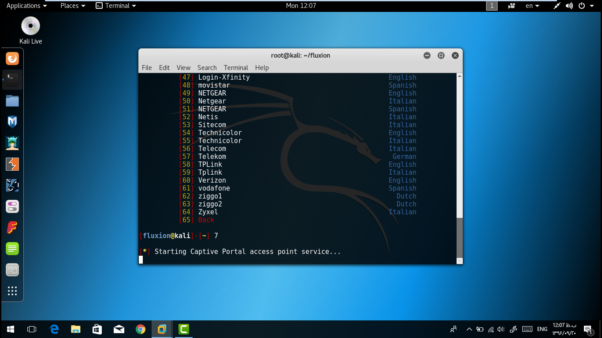Click the movistar entry in list
This screenshot has width=602, height=338.
pyautogui.click(x=214, y=85)
